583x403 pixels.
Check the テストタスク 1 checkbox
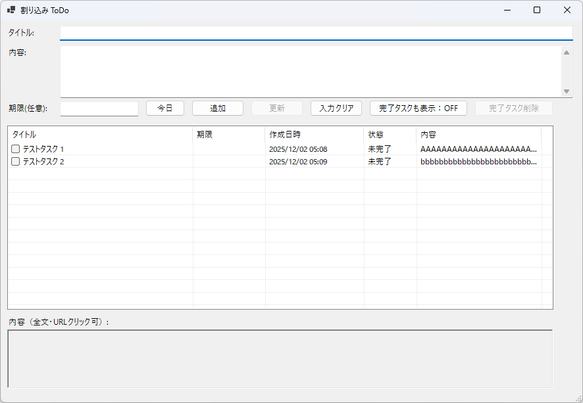click(x=16, y=149)
